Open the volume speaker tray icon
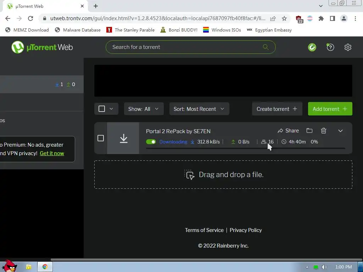 (x=324, y=267)
